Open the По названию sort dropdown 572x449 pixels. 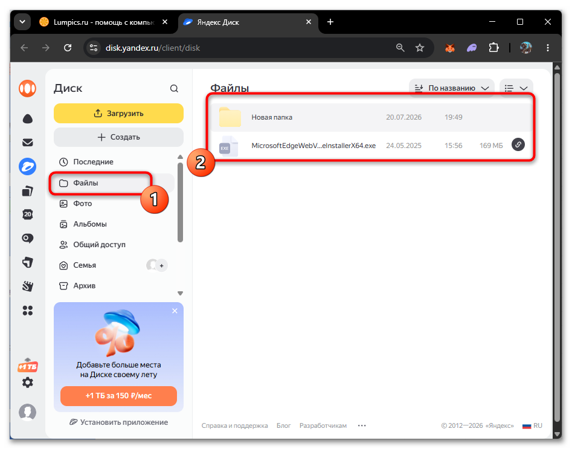coord(452,88)
